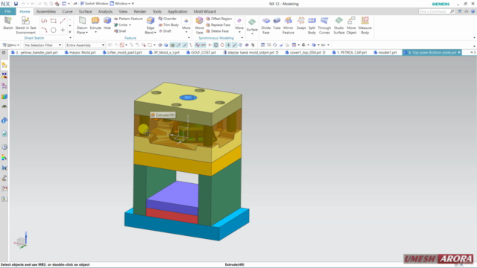The image size is (477, 268).
Task: Open Through Curves tool
Action: click(x=324, y=25)
